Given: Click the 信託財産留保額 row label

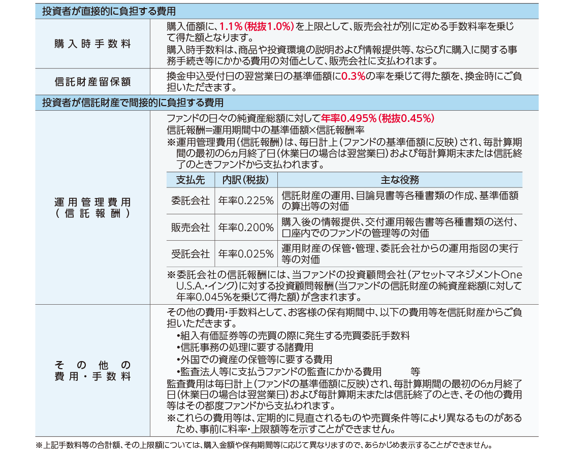Looking at the screenshot, I should [92, 82].
